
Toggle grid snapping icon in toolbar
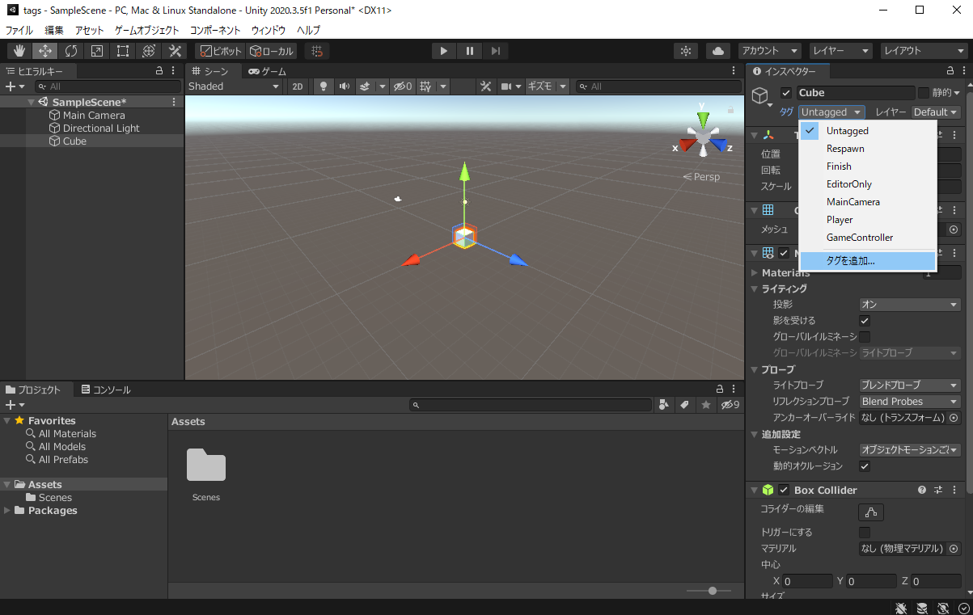coord(317,51)
